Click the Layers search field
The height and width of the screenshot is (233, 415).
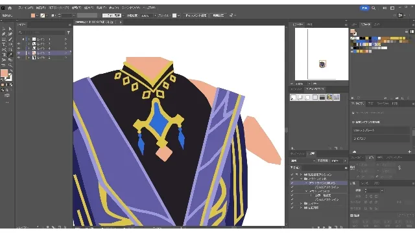(x=41, y=32)
